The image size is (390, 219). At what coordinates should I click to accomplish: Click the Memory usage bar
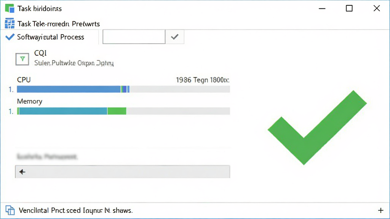pyautogui.click(x=123, y=111)
